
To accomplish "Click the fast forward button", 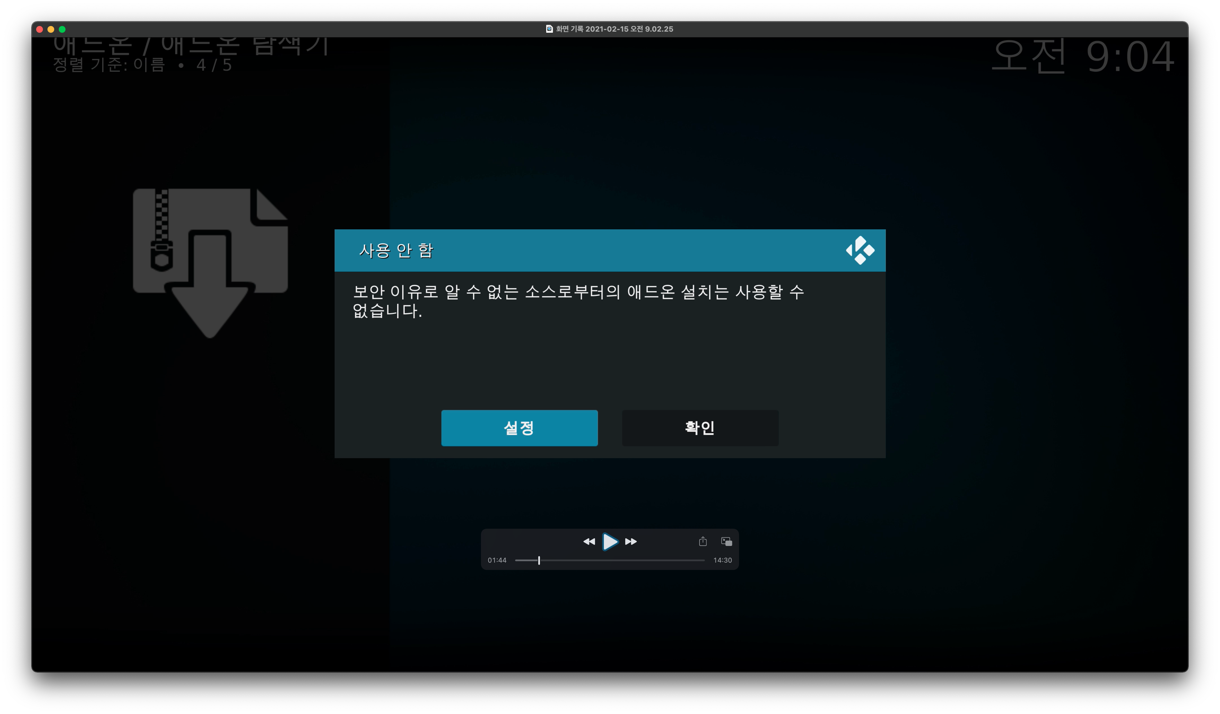I will [x=631, y=541].
